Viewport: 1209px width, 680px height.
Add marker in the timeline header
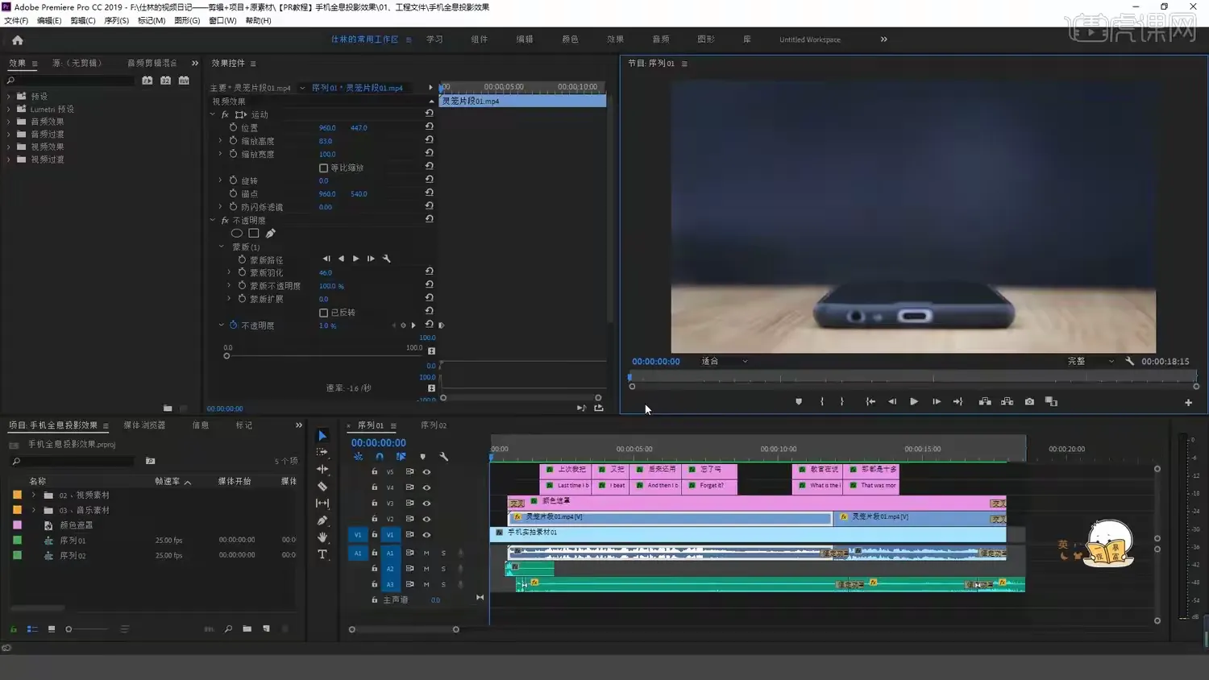(422, 457)
